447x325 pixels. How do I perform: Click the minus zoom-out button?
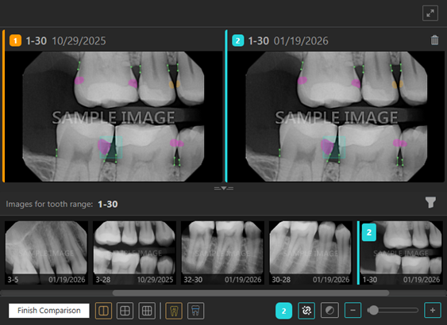pyautogui.click(x=353, y=310)
